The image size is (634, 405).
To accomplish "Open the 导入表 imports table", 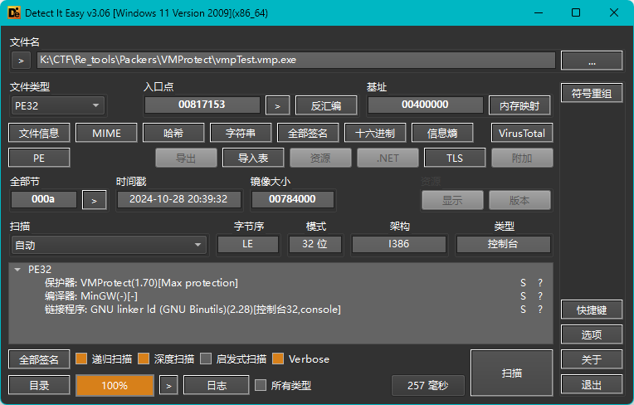I will 253,158.
